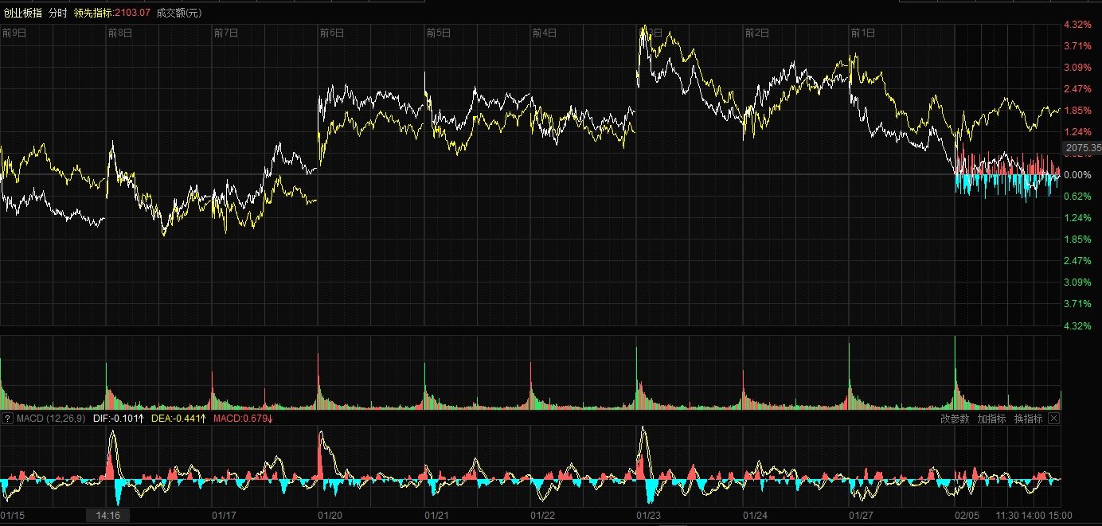Click the 14:16 time cursor marker

108,516
